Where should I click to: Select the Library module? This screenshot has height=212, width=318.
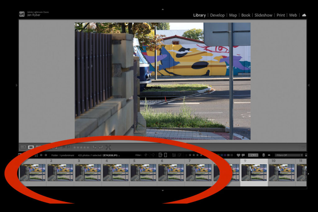tap(199, 15)
